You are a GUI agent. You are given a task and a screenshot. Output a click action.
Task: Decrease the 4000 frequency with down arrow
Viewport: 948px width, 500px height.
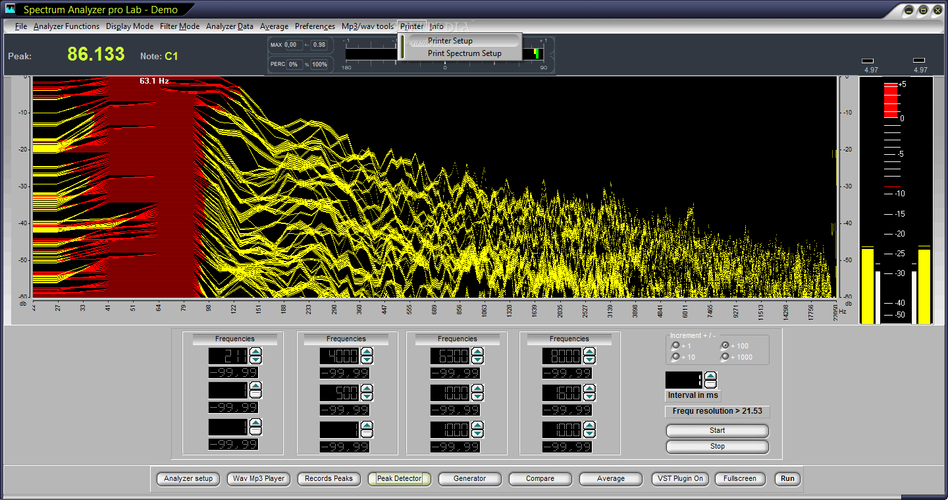[367, 360]
